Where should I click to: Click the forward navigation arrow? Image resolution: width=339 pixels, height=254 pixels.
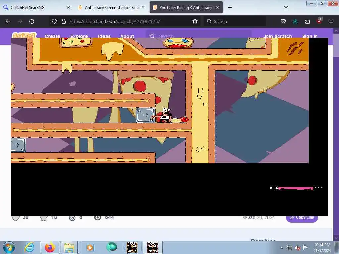pos(20,21)
